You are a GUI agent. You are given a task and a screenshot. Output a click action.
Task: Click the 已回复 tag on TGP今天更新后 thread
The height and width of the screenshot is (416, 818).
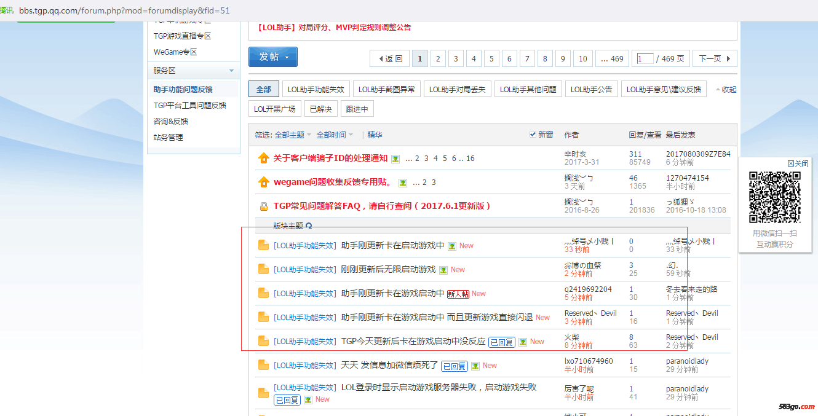(502, 342)
